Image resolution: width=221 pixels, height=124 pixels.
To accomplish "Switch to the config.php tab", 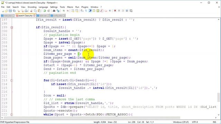I will coord(58,15).
